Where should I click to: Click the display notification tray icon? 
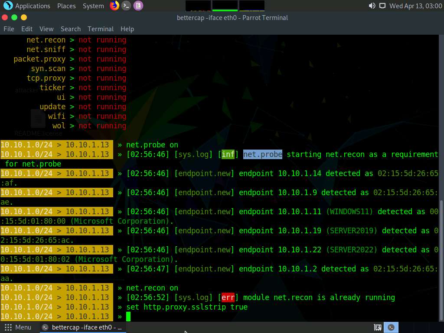click(x=382, y=6)
